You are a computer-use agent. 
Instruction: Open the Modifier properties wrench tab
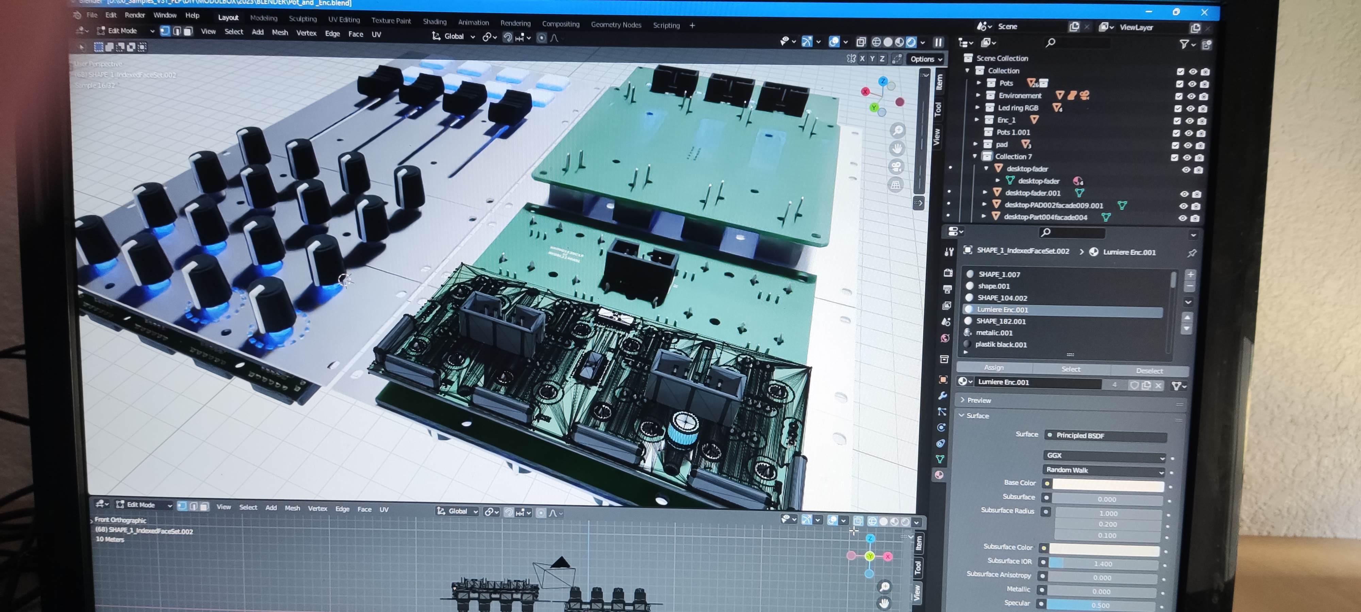pyautogui.click(x=942, y=395)
